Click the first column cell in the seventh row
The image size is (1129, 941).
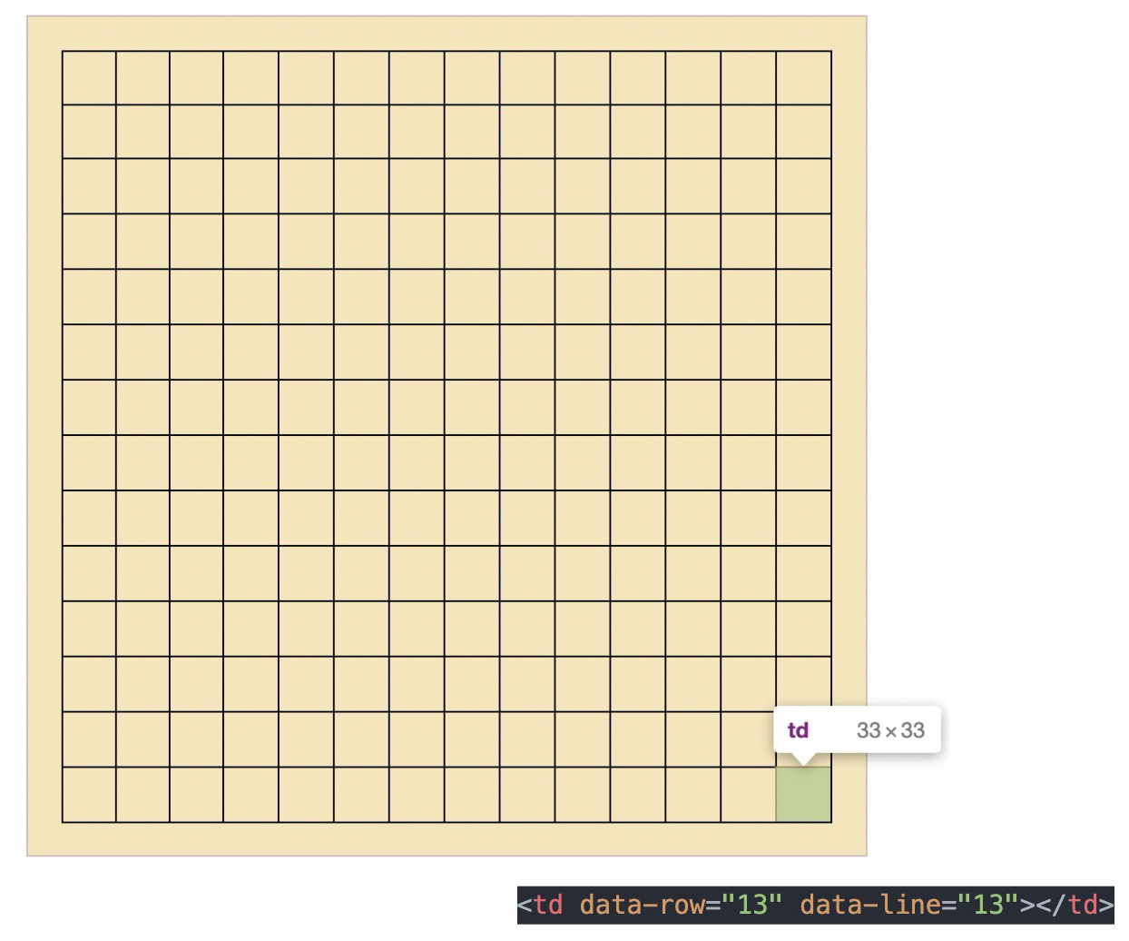pyautogui.click(x=89, y=408)
